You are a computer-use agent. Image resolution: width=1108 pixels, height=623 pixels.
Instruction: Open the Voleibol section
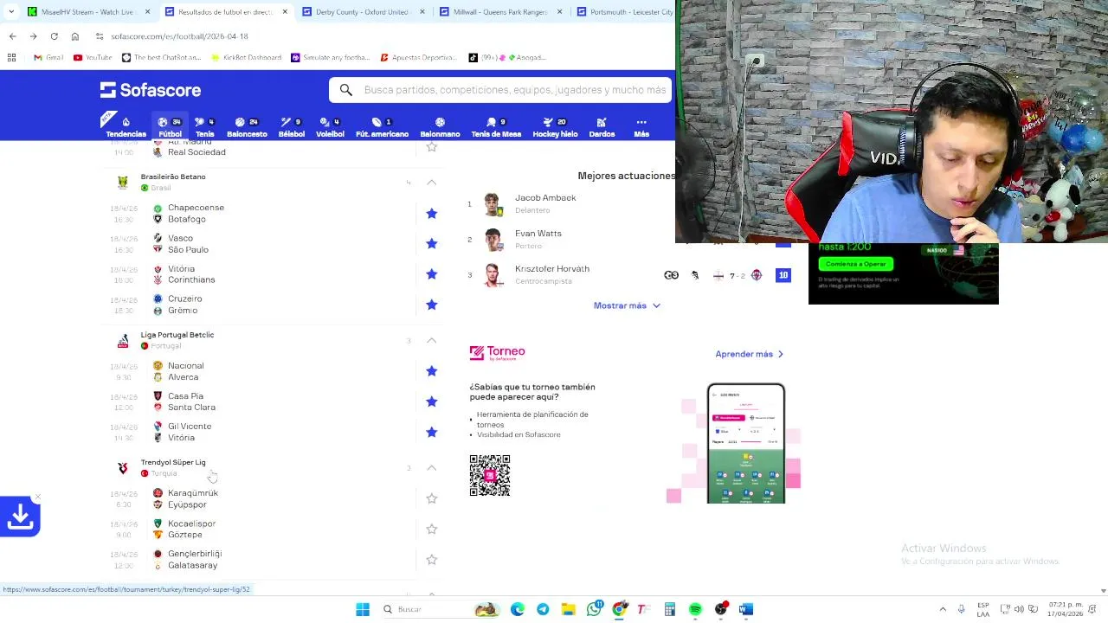pos(330,127)
